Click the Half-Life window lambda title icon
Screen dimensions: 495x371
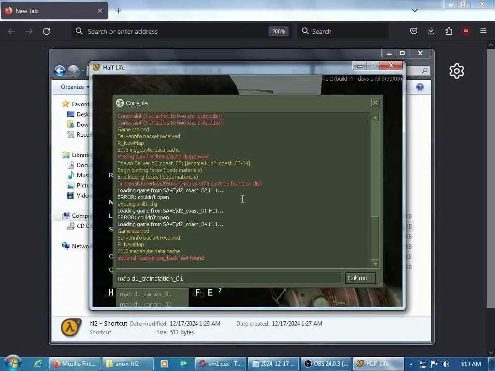tap(97, 67)
